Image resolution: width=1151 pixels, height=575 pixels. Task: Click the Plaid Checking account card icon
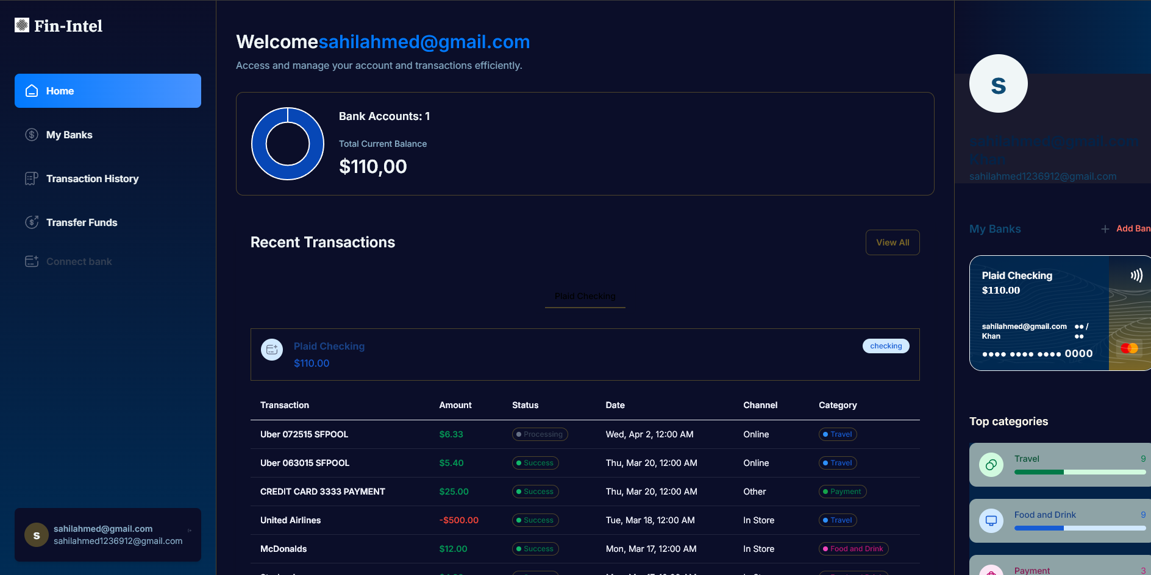pyautogui.click(x=272, y=350)
